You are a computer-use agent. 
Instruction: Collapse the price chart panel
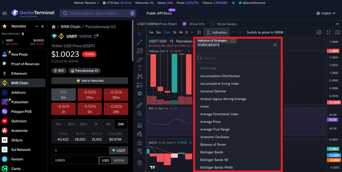[x=337, y=24]
